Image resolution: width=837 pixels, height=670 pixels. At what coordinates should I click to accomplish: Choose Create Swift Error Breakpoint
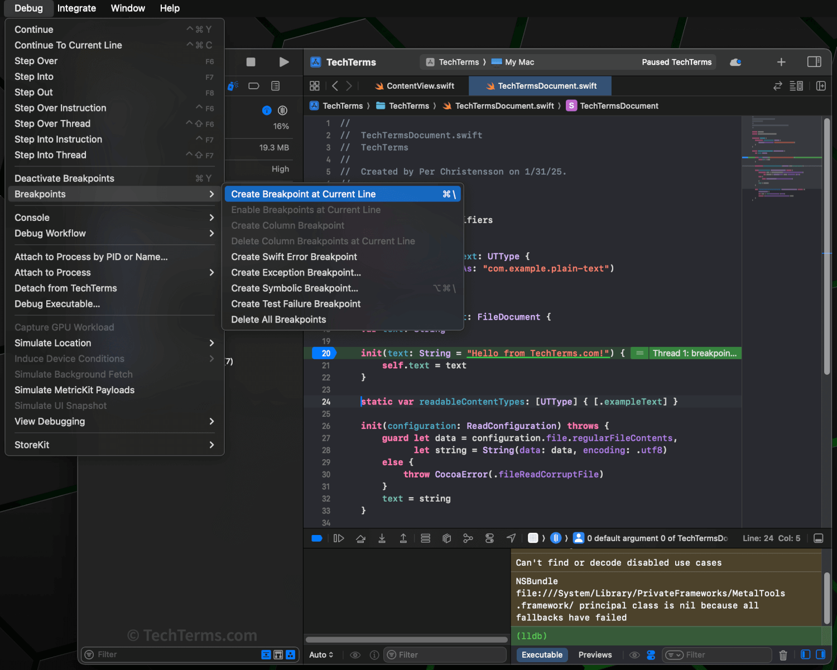(x=343, y=257)
